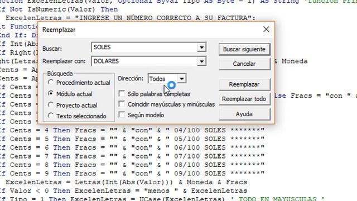Close the Reemplazar dialog
The image size is (357, 201).
click(x=266, y=29)
